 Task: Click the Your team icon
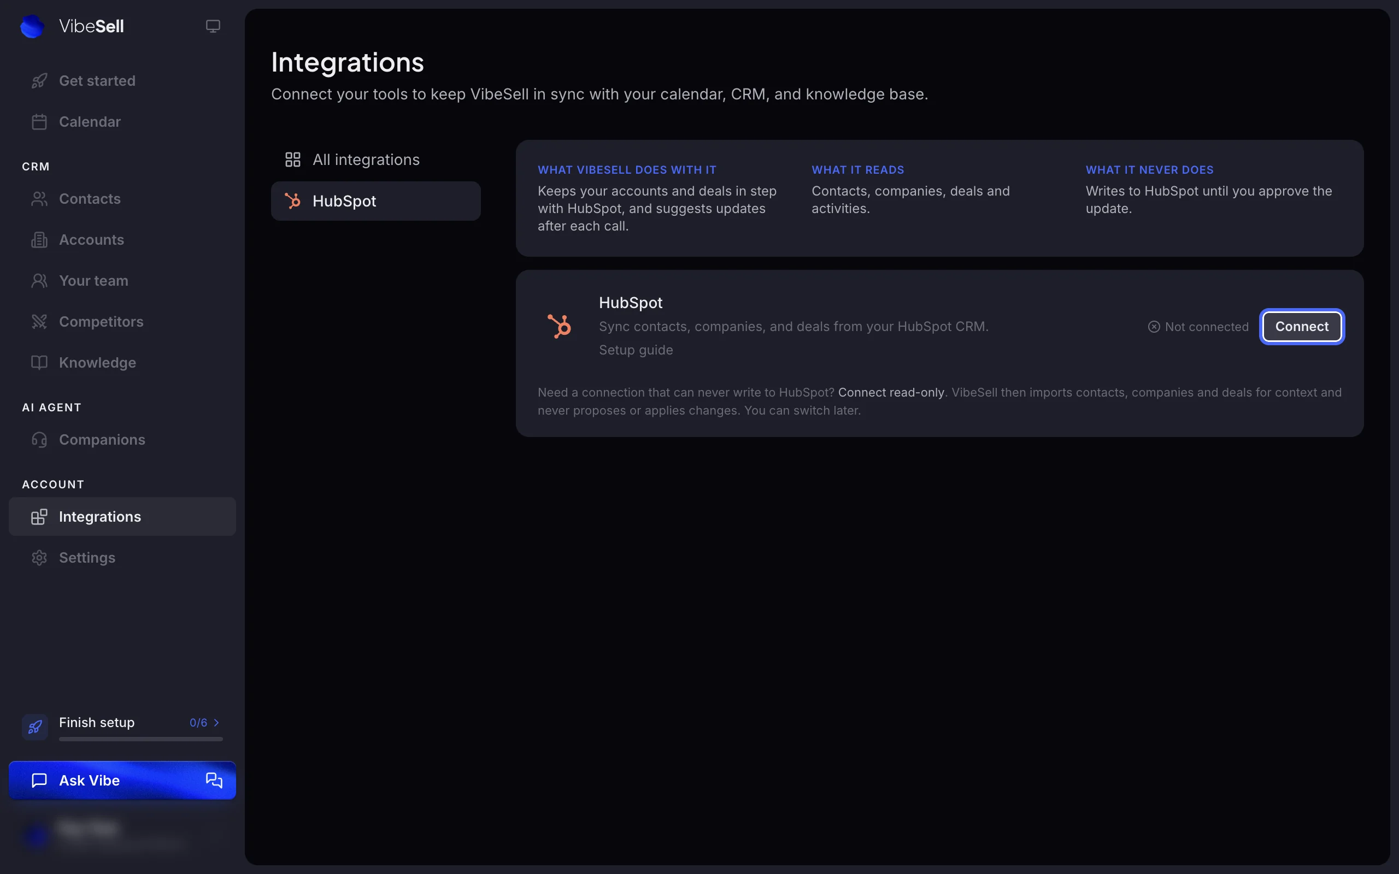tap(39, 281)
